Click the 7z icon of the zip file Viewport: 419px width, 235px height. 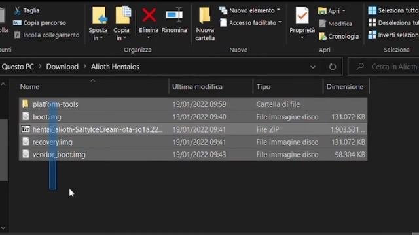pyautogui.click(x=26, y=129)
